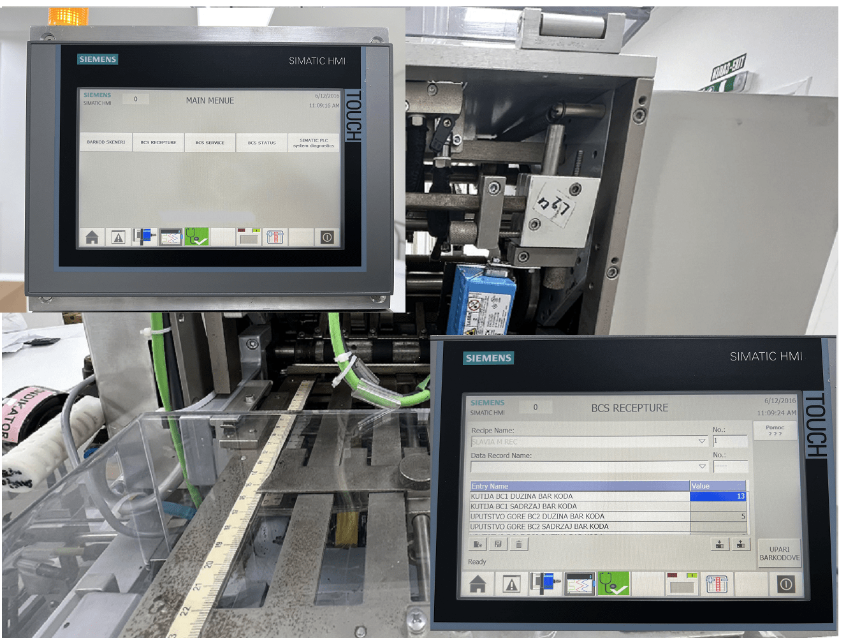
Task: Click the download-to-PLC arrow-down icon
Action: 719,544
